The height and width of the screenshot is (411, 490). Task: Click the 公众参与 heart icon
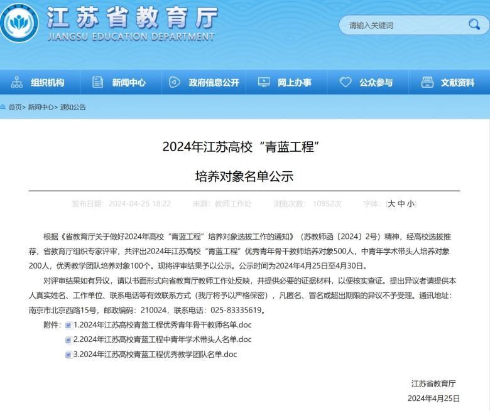(x=346, y=82)
